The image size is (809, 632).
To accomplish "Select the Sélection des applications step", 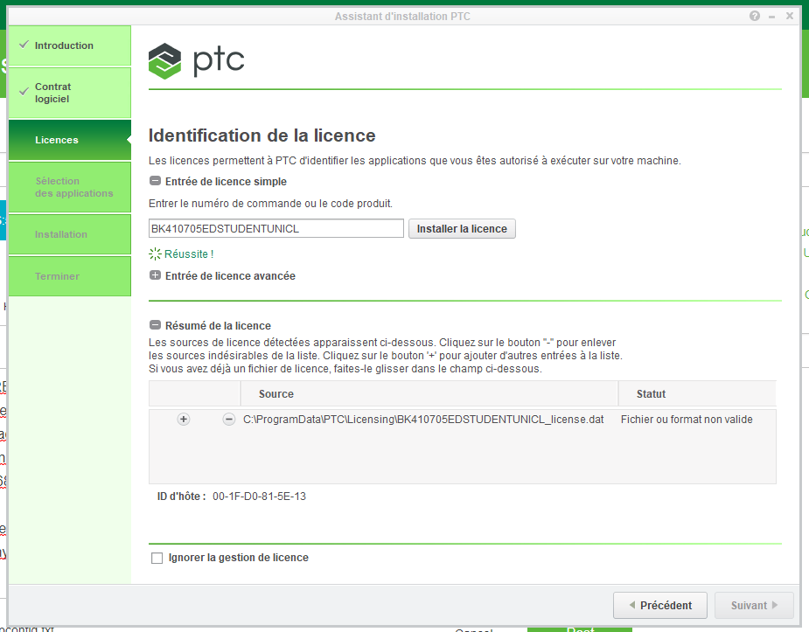I will click(x=70, y=187).
